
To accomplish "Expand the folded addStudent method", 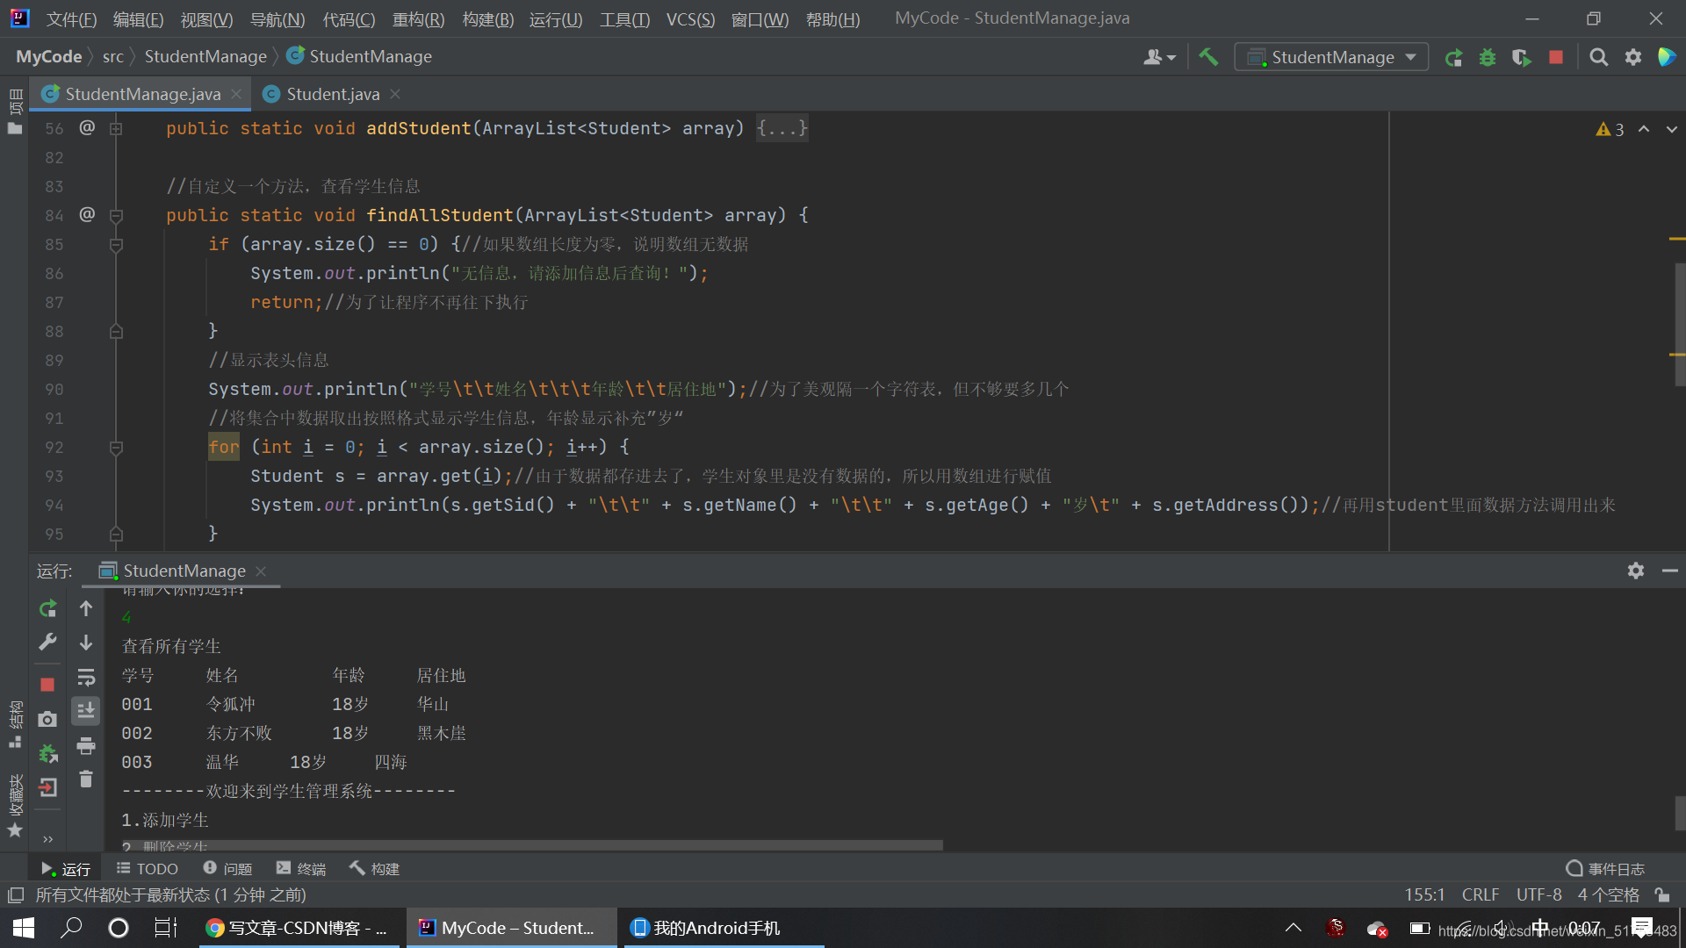I will pyautogui.click(x=116, y=129).
